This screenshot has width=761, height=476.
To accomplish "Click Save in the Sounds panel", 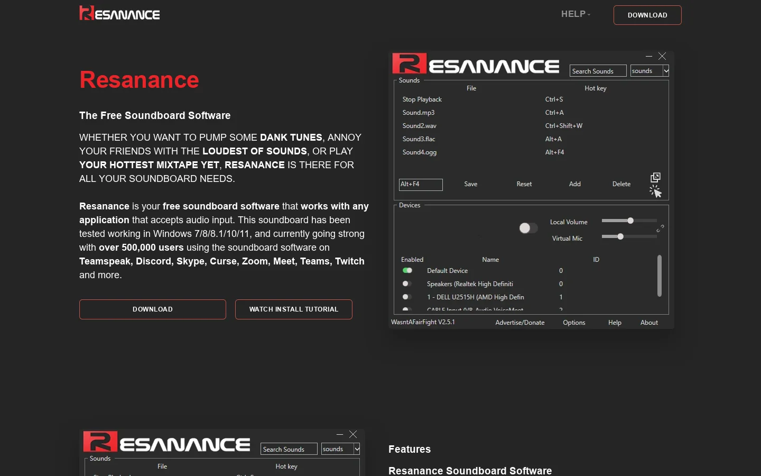I will [x=471, y=184].
